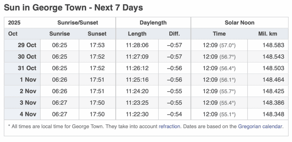
Task: Click the 148.348 distance value
Action: (x=273, y=114)
